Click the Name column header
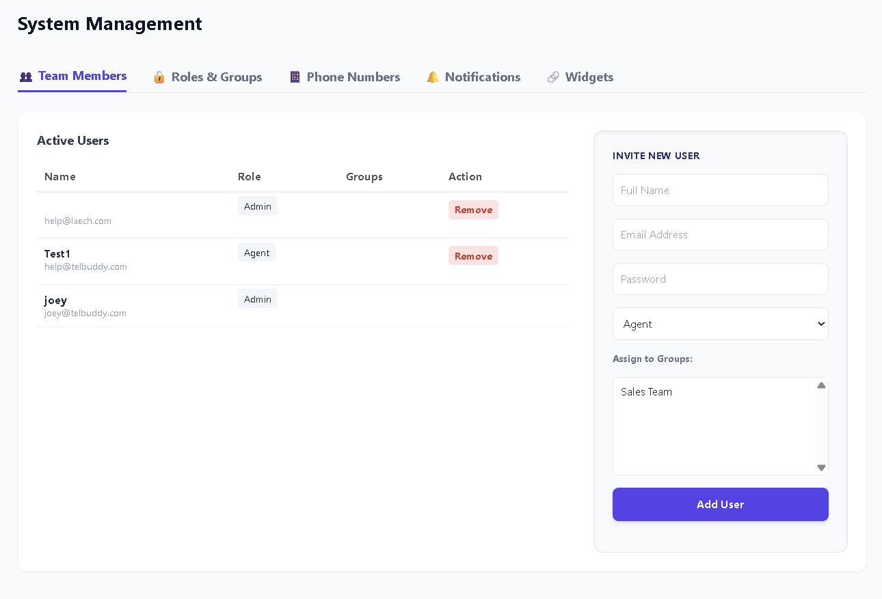882x599 pixels. [x=60, y=177]
